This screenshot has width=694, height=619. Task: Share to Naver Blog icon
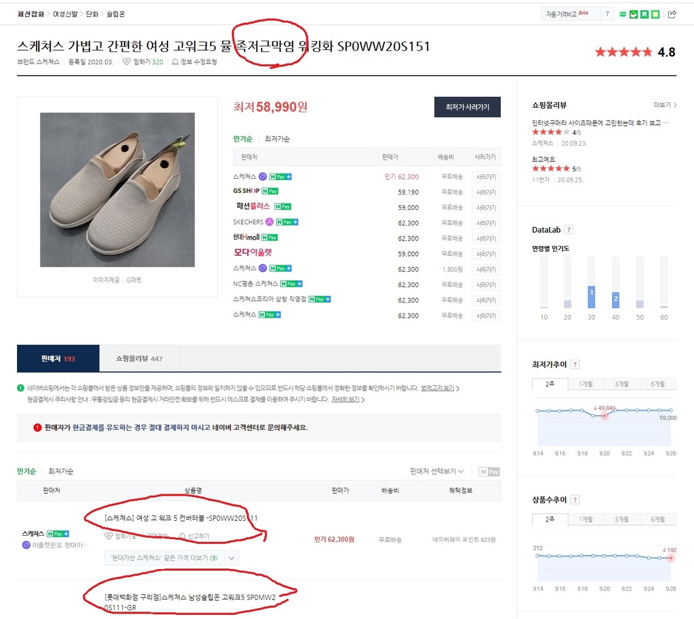(645, 15)
